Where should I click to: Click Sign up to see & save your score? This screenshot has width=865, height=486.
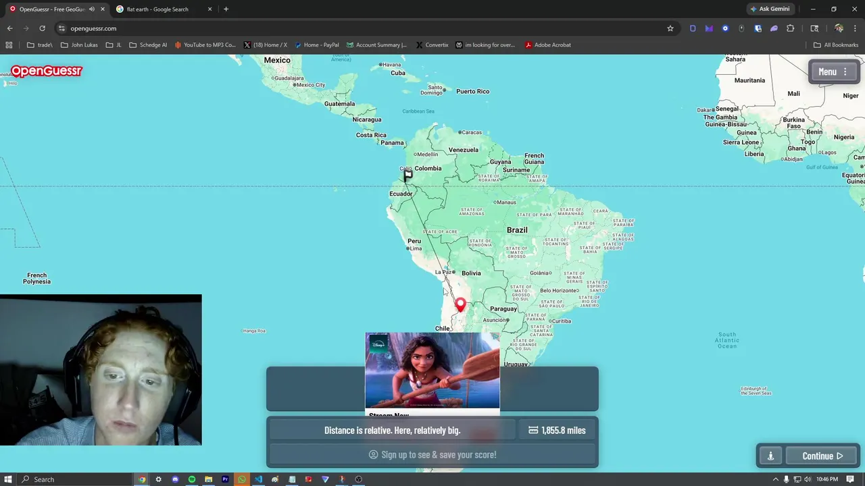coord(432,454)
